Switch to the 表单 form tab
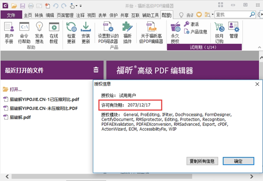 point(103,15)
